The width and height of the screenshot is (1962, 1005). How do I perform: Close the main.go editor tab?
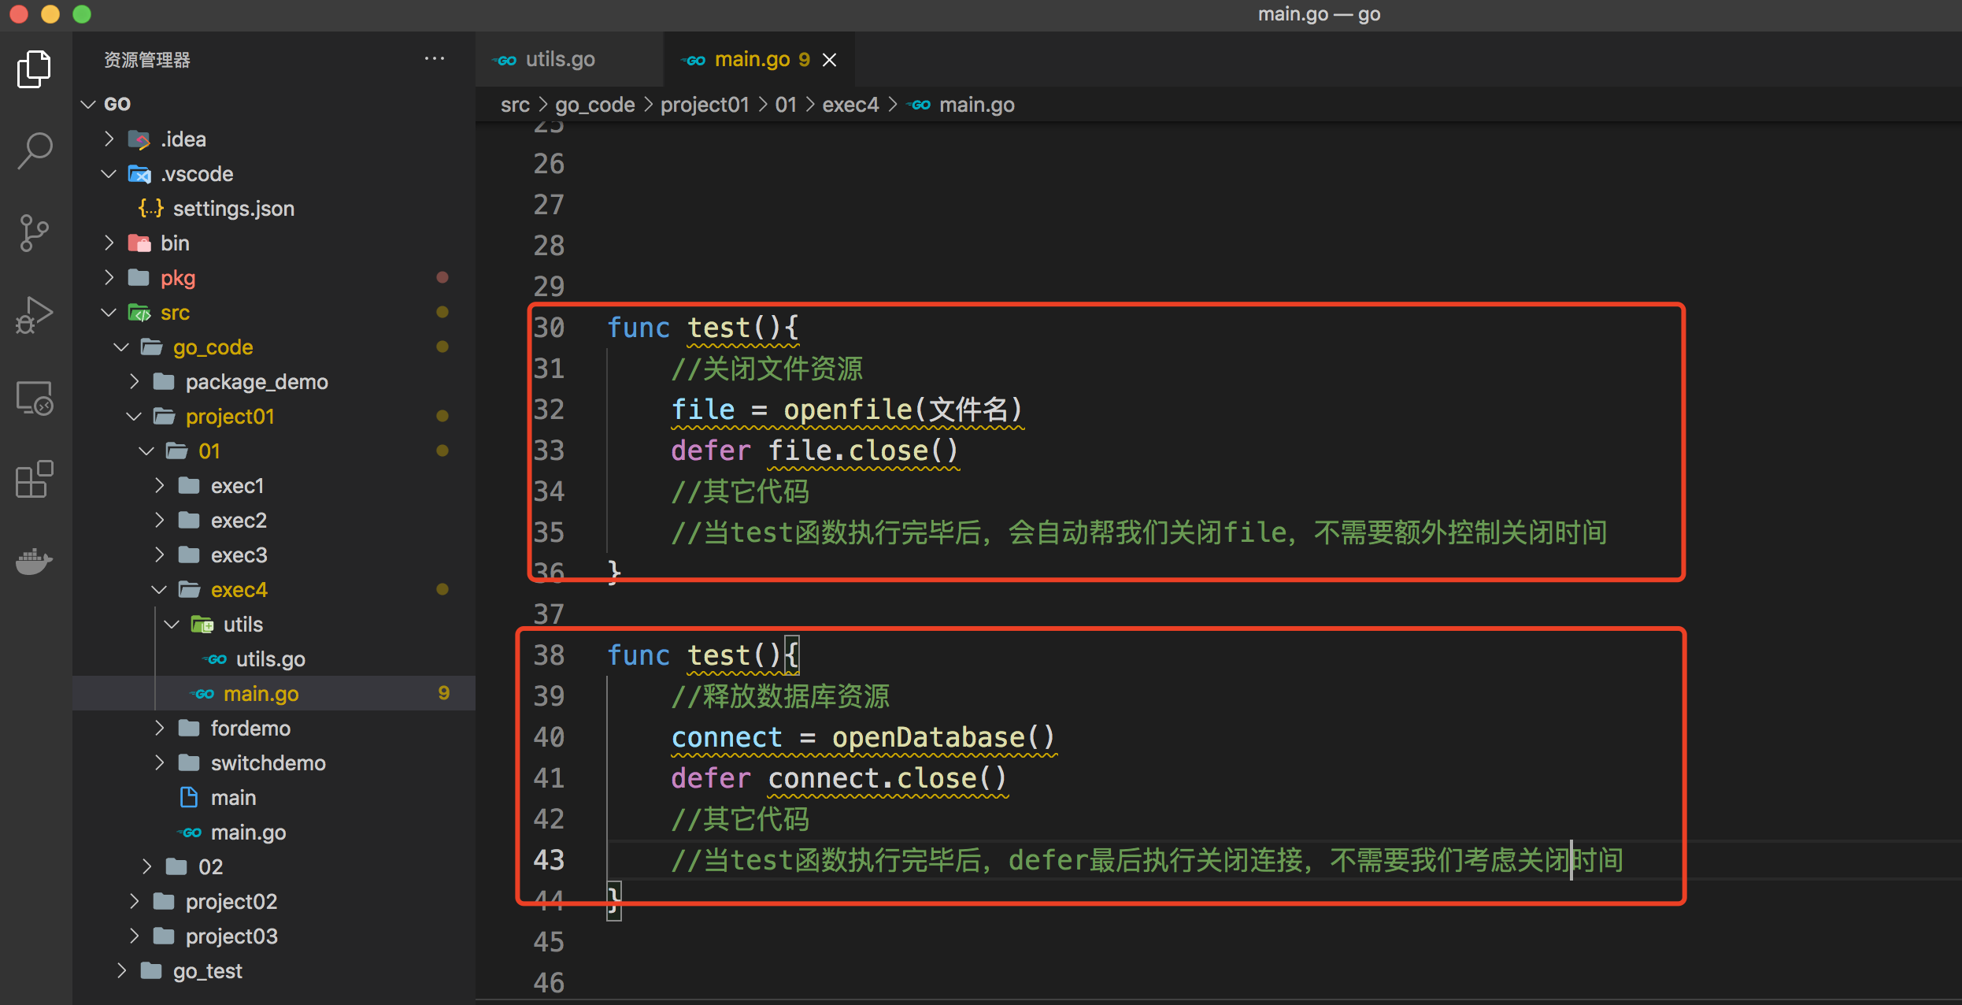(830, 60)
